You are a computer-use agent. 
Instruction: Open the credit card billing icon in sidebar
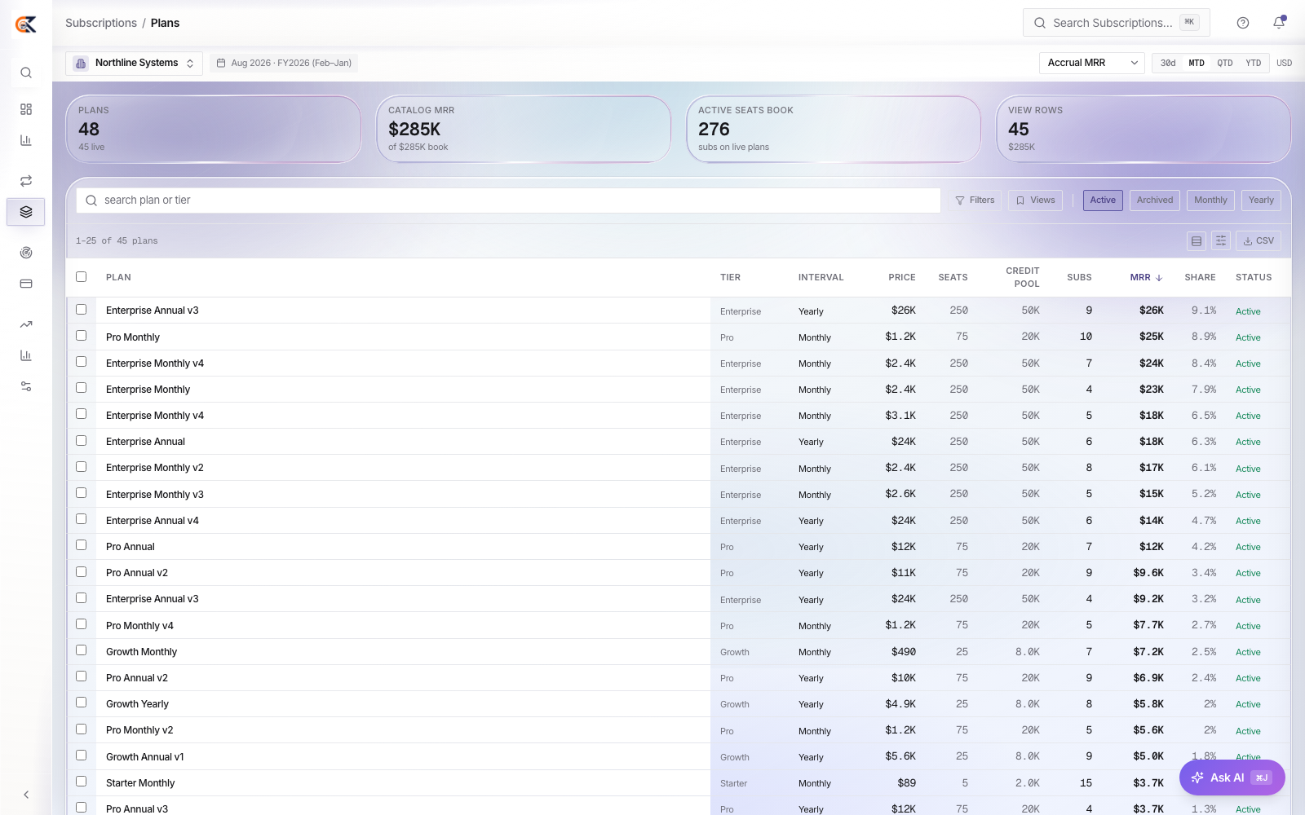[x=26, y=284]
